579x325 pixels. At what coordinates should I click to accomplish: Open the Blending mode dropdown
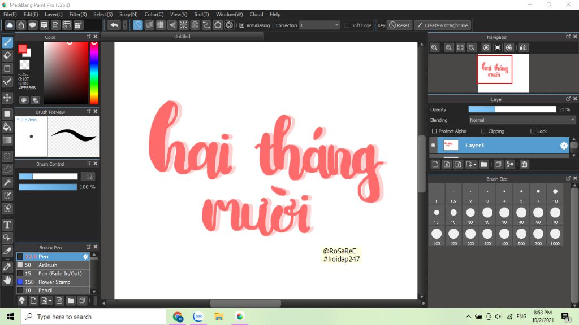click(522, 120)
